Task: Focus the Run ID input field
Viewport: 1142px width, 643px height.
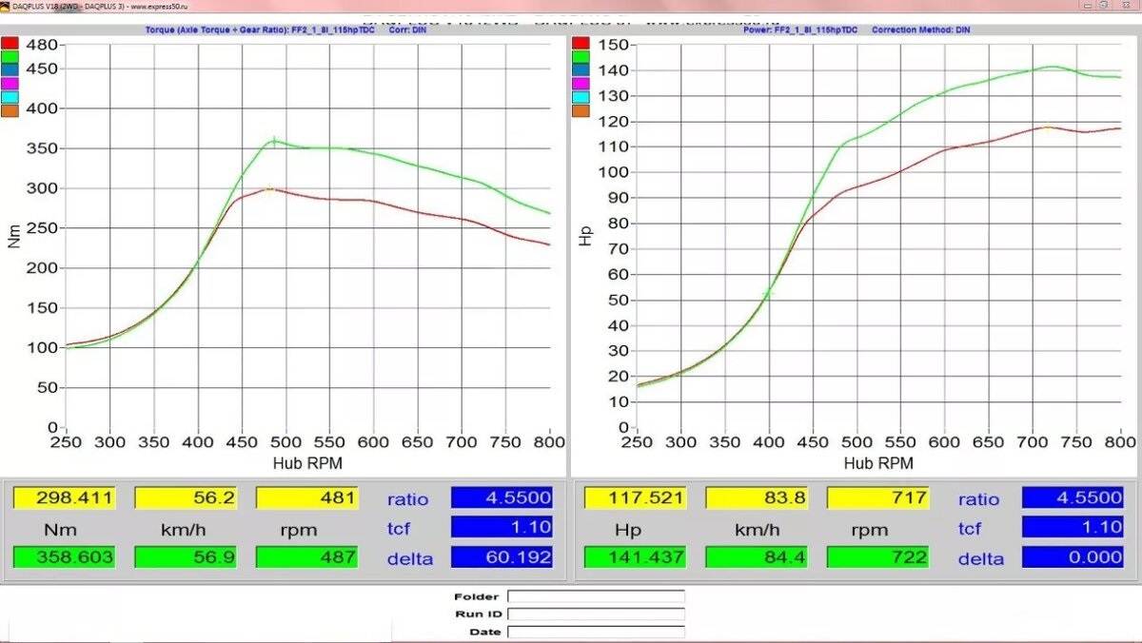Action: [595, 614]
